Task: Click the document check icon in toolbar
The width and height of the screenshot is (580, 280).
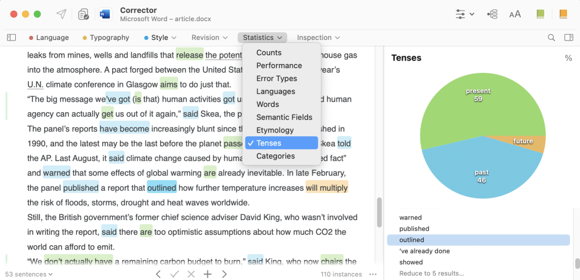Action: tap(83, 15)
